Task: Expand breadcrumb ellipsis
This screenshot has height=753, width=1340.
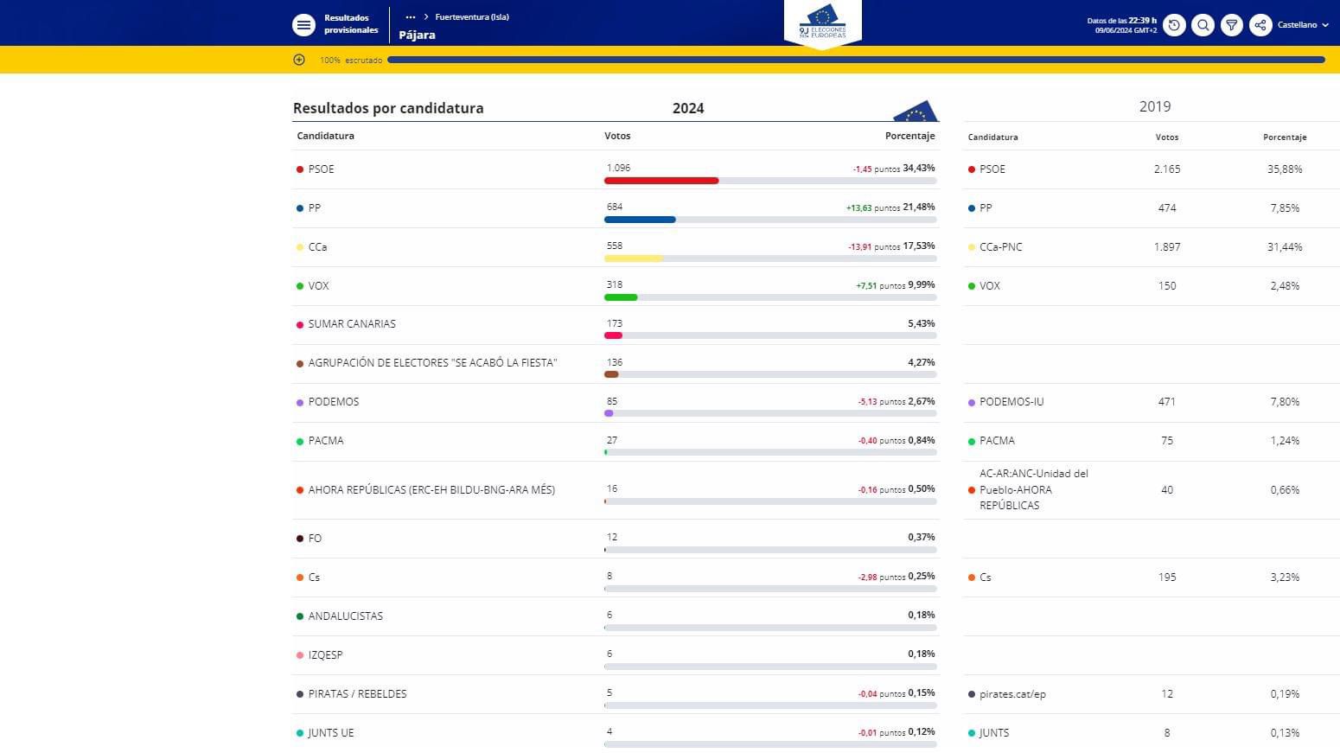Action: click(411, 17)
